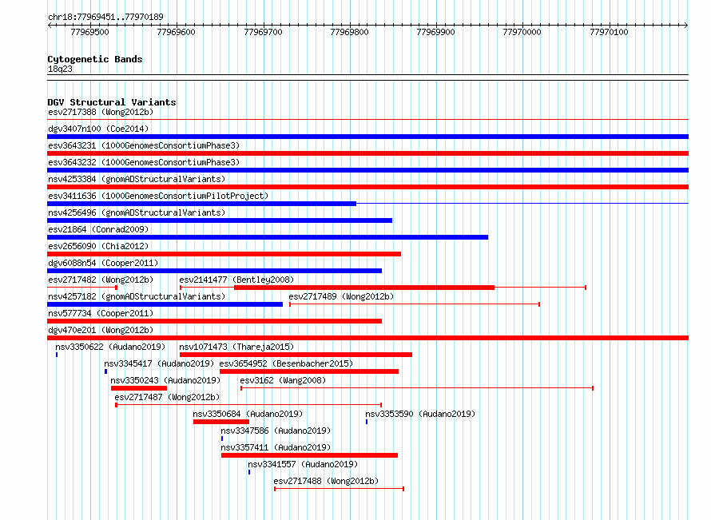Open dgv6088n54 (Cooper2011) variant label

click(x=103, y=263)
